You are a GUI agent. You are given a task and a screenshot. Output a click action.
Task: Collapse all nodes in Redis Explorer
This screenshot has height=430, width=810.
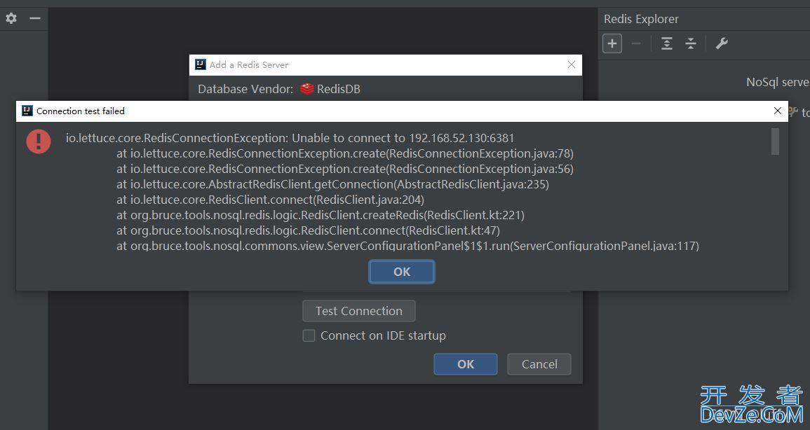click(x=691, y=43)
